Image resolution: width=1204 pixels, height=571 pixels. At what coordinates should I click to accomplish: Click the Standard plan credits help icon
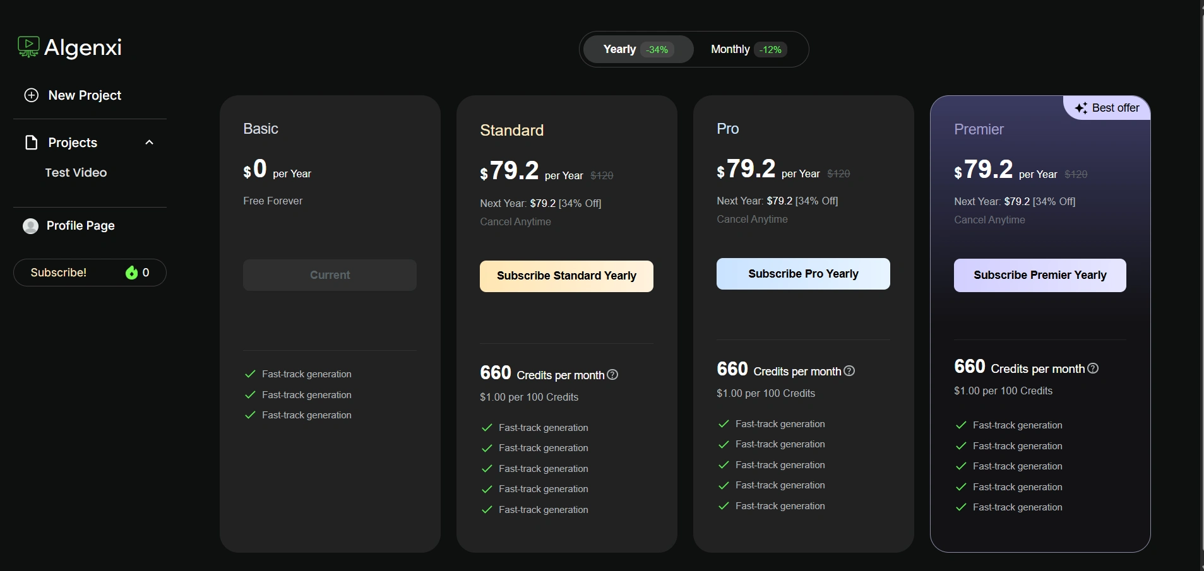[612, 375]
